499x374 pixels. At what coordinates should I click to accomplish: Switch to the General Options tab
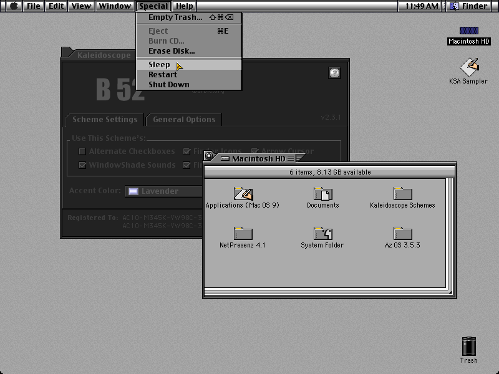point(184,120)
